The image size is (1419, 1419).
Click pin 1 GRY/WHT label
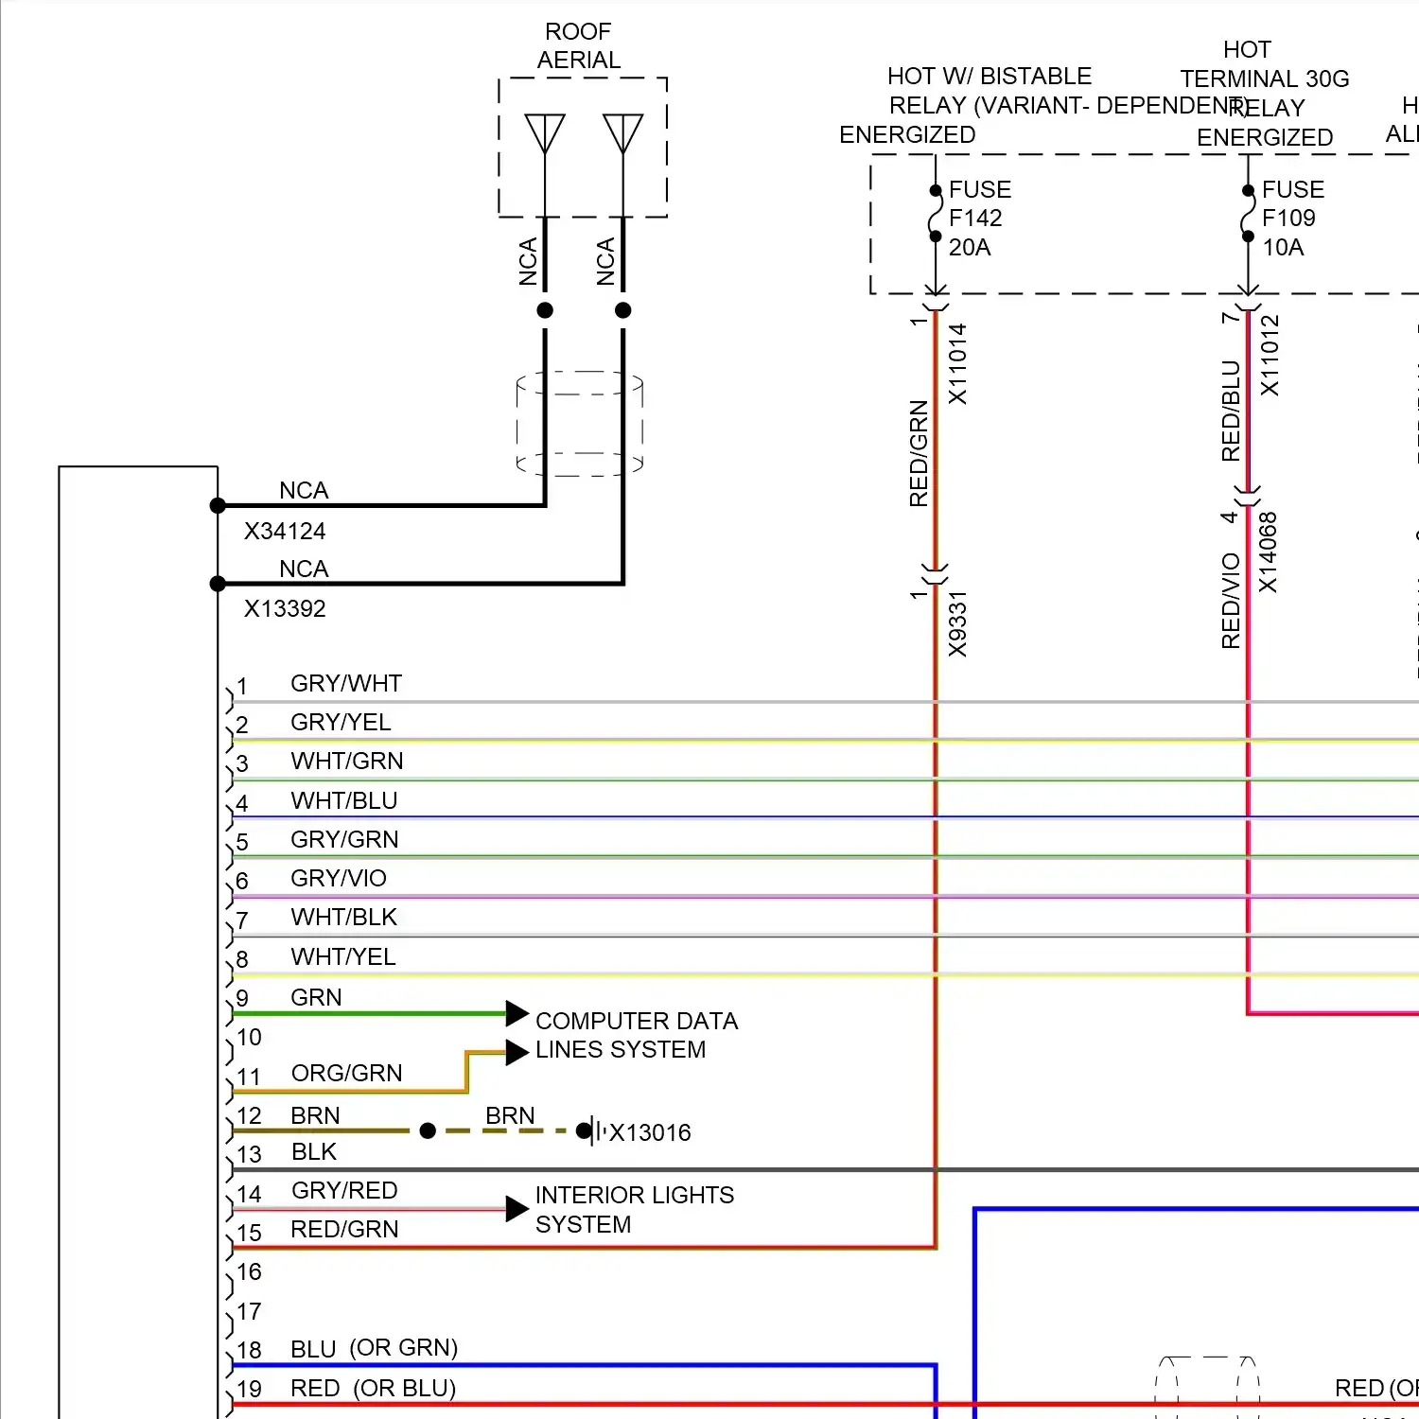346,683
